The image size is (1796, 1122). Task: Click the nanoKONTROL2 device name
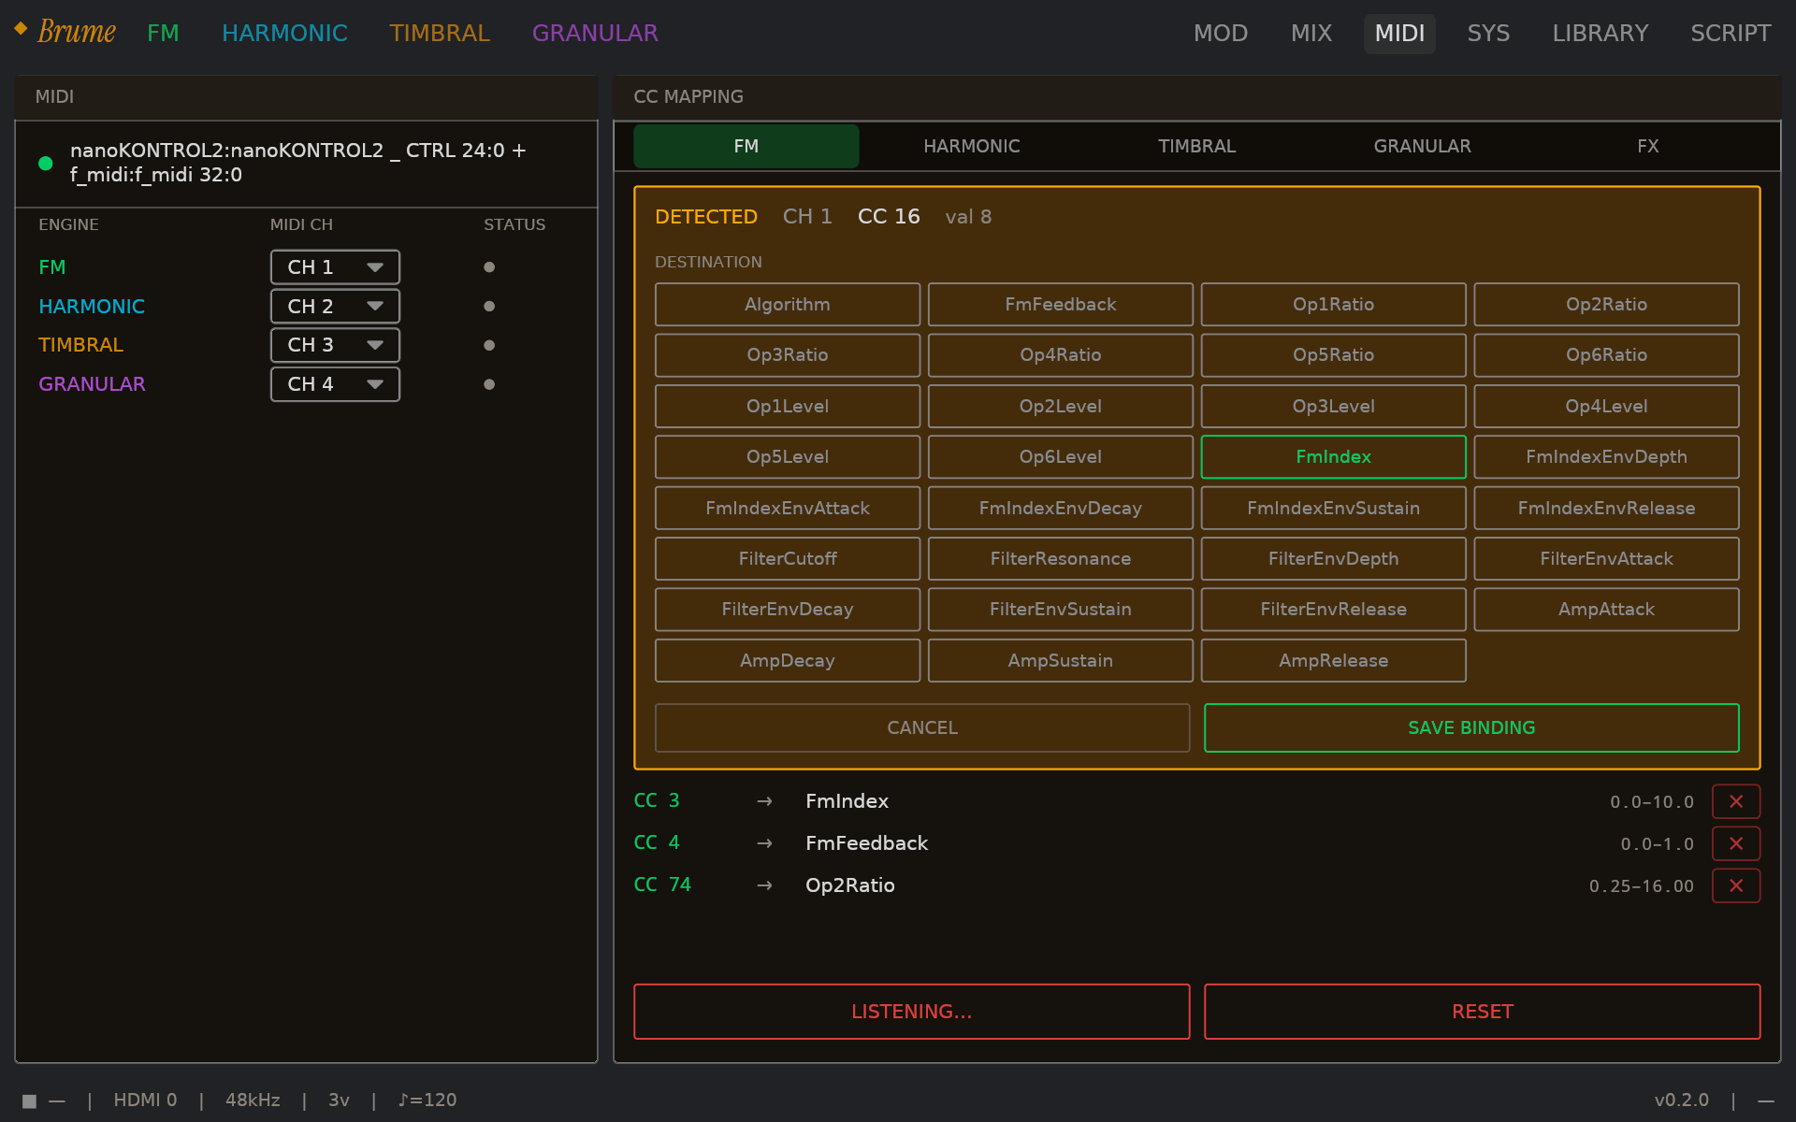(298, 163)
